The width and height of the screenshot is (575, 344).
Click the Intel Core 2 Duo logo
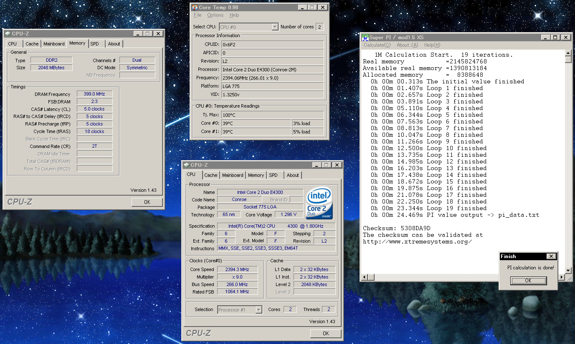[x=319, y=203]
